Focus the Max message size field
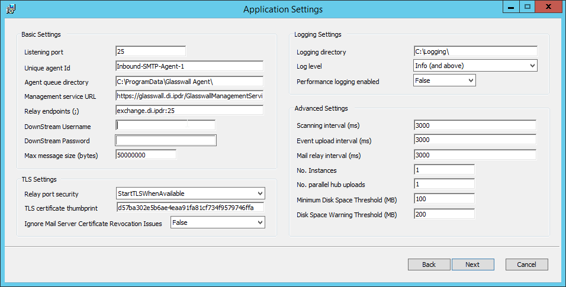Screen dimensions: 566x287 (x=146, y=154)
